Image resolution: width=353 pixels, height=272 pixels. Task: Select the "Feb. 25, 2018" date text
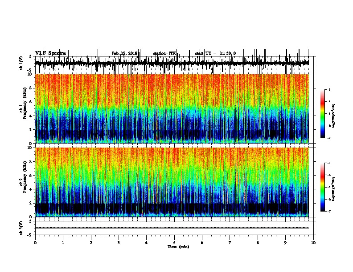(x=124, y=53)
